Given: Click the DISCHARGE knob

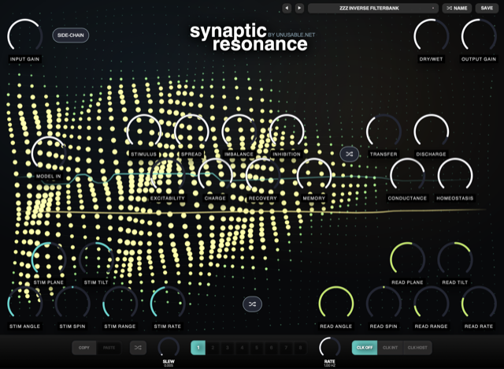Looking at the screenshot, I should pyautogui.click(x=431, y=131).
